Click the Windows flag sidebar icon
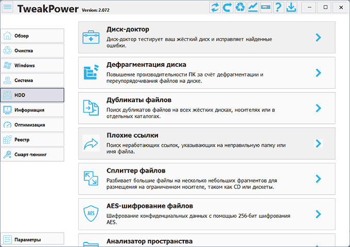 [x=7, y=65]
